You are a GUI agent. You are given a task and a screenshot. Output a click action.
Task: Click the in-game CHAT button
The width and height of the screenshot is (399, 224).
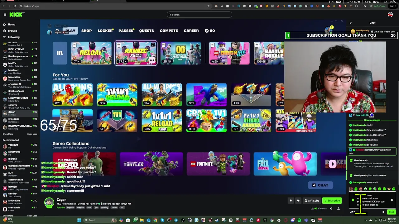(x=320, y=185)
